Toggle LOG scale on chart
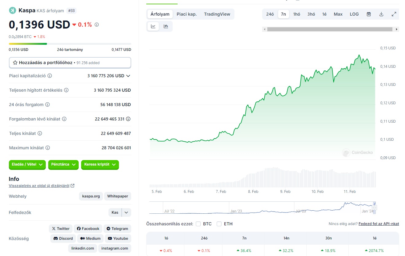 (x=354, y=14)
